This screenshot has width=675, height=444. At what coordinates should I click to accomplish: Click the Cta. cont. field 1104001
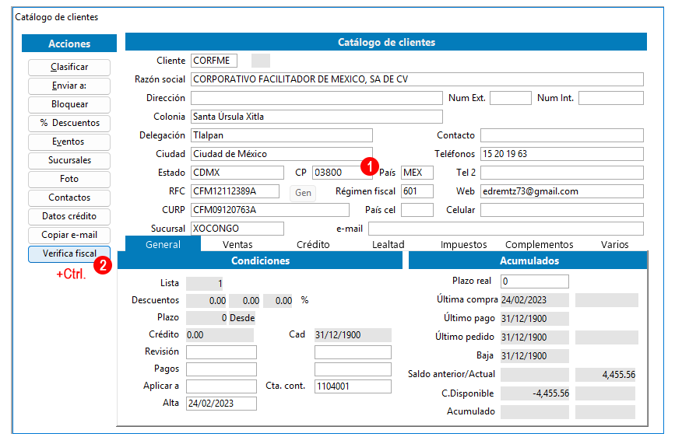pos(353,386)
